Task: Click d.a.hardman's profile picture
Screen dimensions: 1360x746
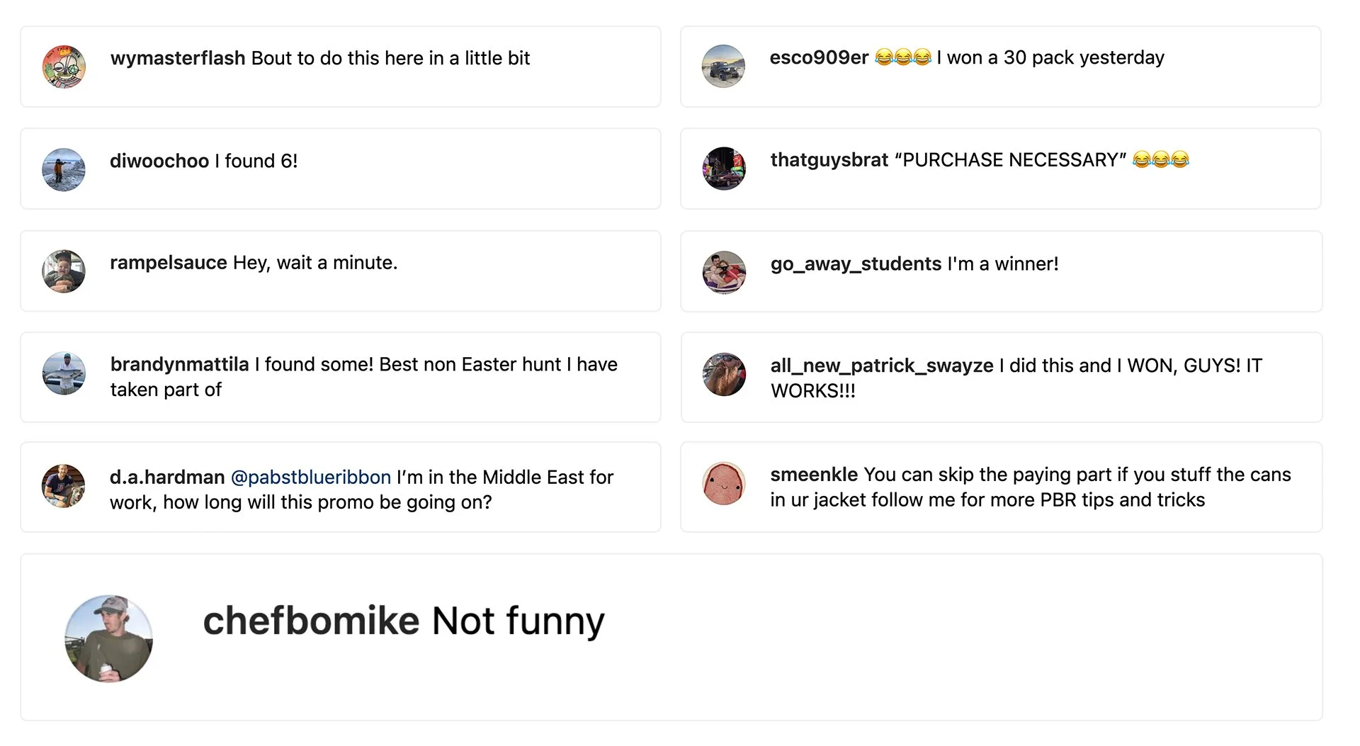Action: click(64, 486)
